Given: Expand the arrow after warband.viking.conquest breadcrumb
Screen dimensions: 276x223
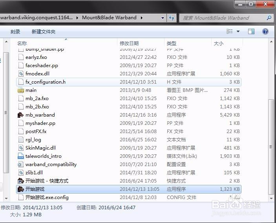Looking at the screenshot, I should click(x=77, y=18).
